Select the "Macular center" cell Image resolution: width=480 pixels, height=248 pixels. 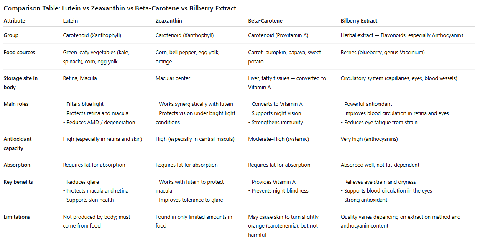[x=173, y=78]
